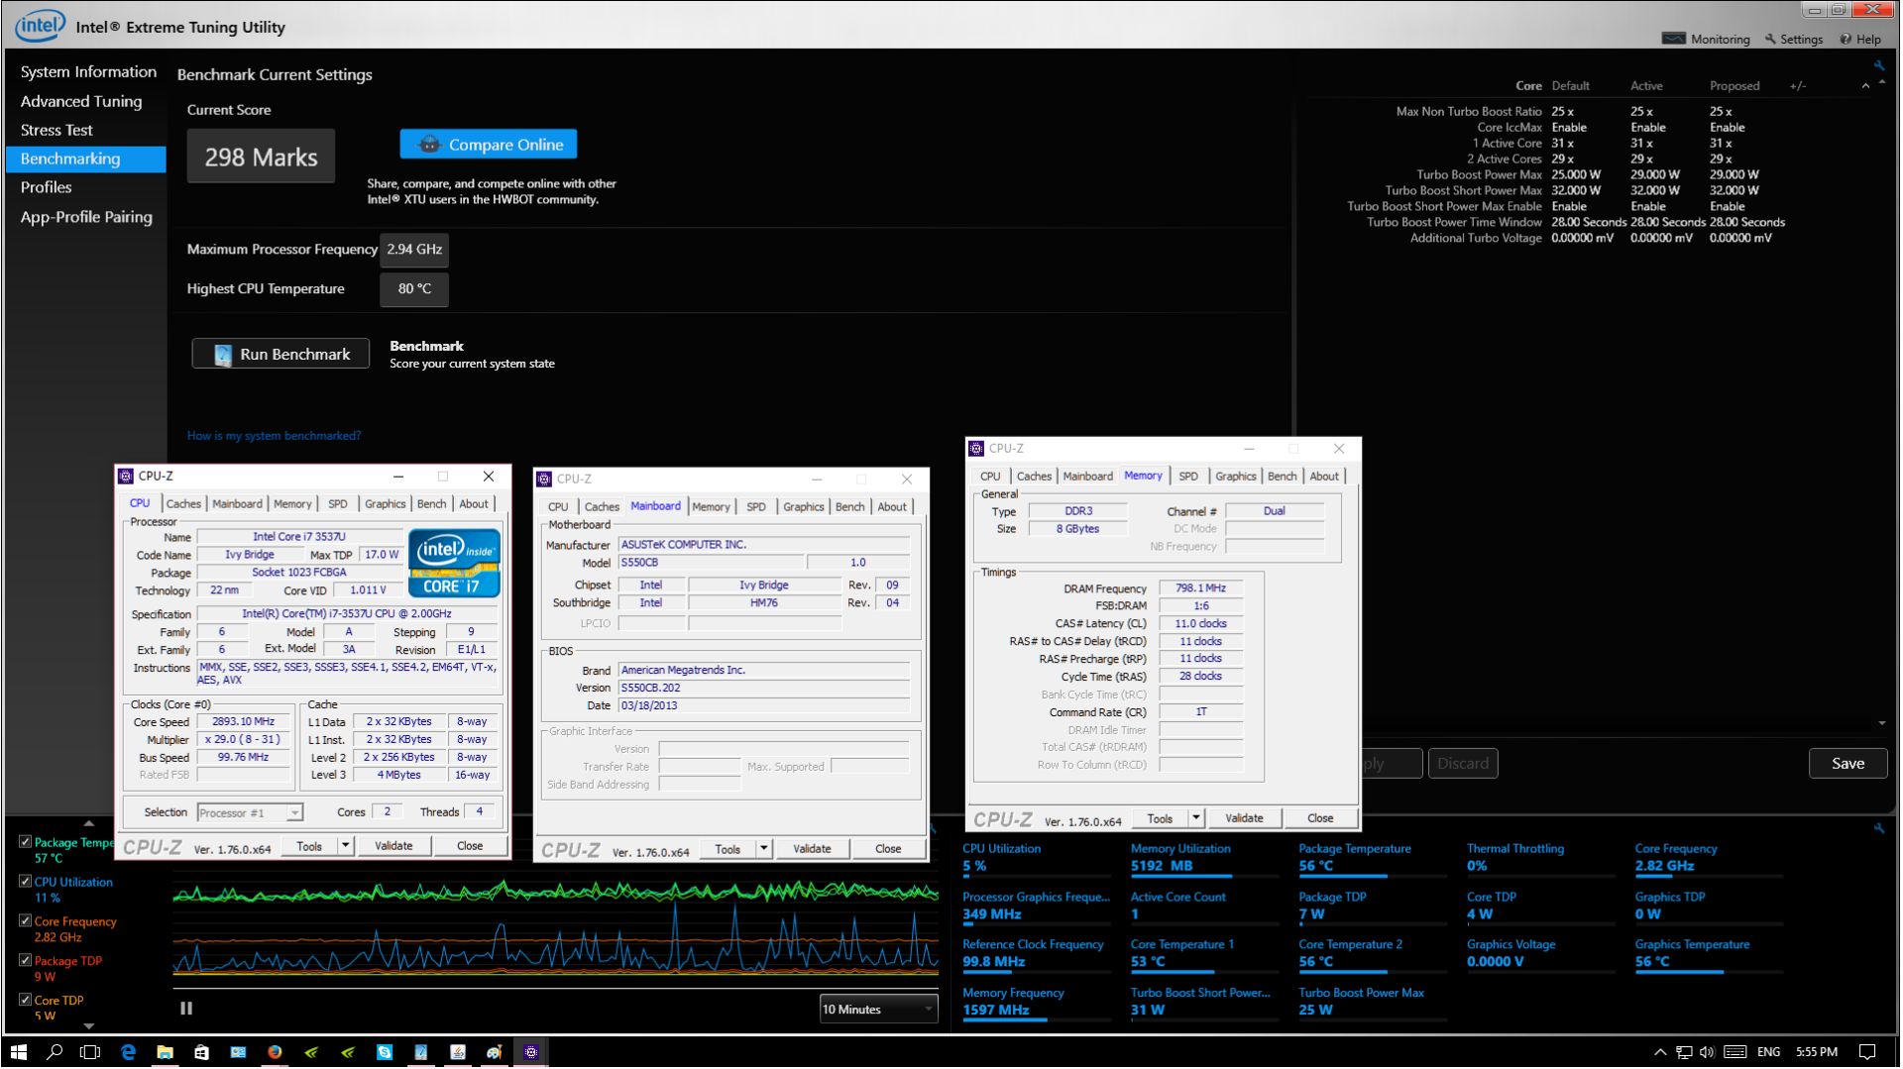
Task: Show hidden system tray icons
Action: click(x=1660, y=1051)
